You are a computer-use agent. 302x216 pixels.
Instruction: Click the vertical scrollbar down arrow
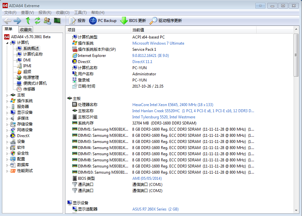[x=296, y=210]
